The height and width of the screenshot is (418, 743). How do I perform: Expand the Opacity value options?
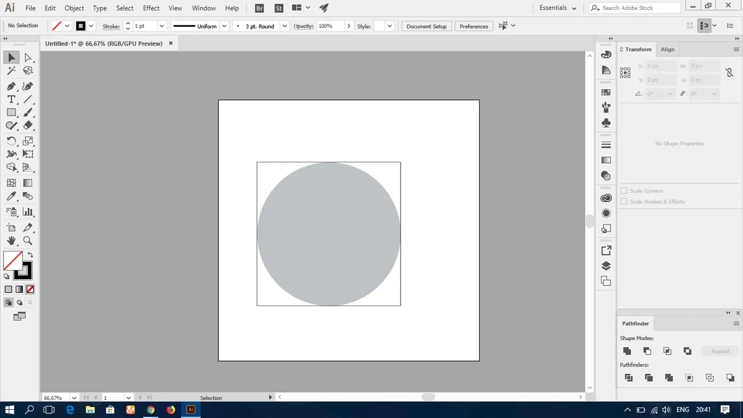(x=349, y=26)
